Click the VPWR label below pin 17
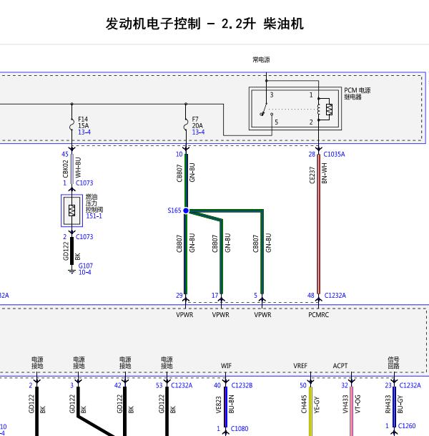429x436 pixels. (221, 315)
